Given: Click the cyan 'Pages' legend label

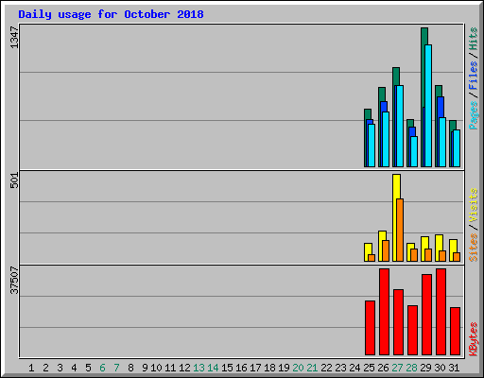Looking at the screenshot, I should (474, 115).
